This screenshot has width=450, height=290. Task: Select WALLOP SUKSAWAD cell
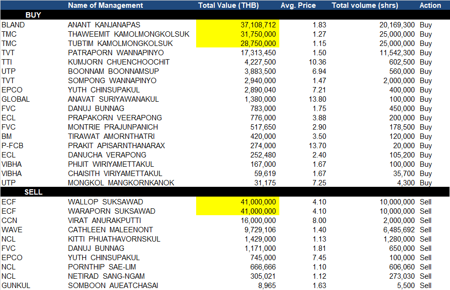click(x=105, y=202)
